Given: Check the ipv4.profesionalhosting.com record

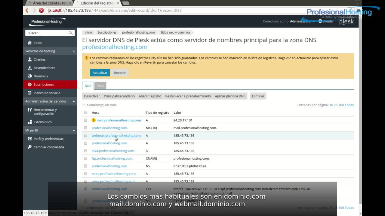Looking at the screenshot, I should tap(85, 151).
